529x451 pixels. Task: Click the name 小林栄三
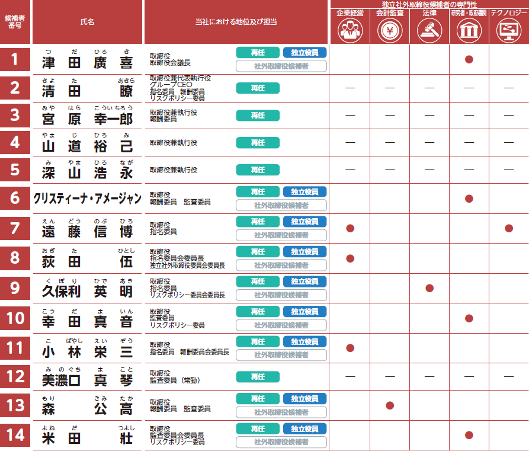[88, 352]
